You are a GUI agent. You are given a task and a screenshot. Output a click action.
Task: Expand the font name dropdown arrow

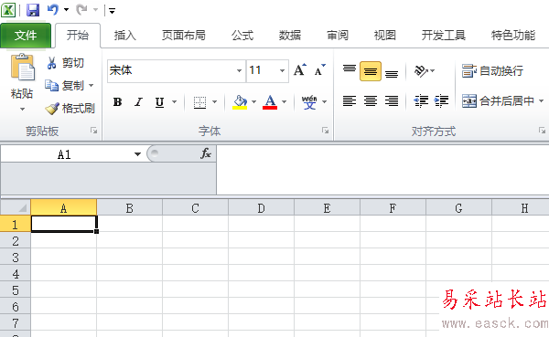(239, 70)
